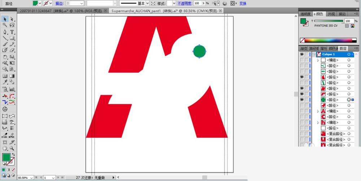Screen dimensions: 361x181
Task: Collapse the Calque 1 layer tree
Action: (314, 54)
